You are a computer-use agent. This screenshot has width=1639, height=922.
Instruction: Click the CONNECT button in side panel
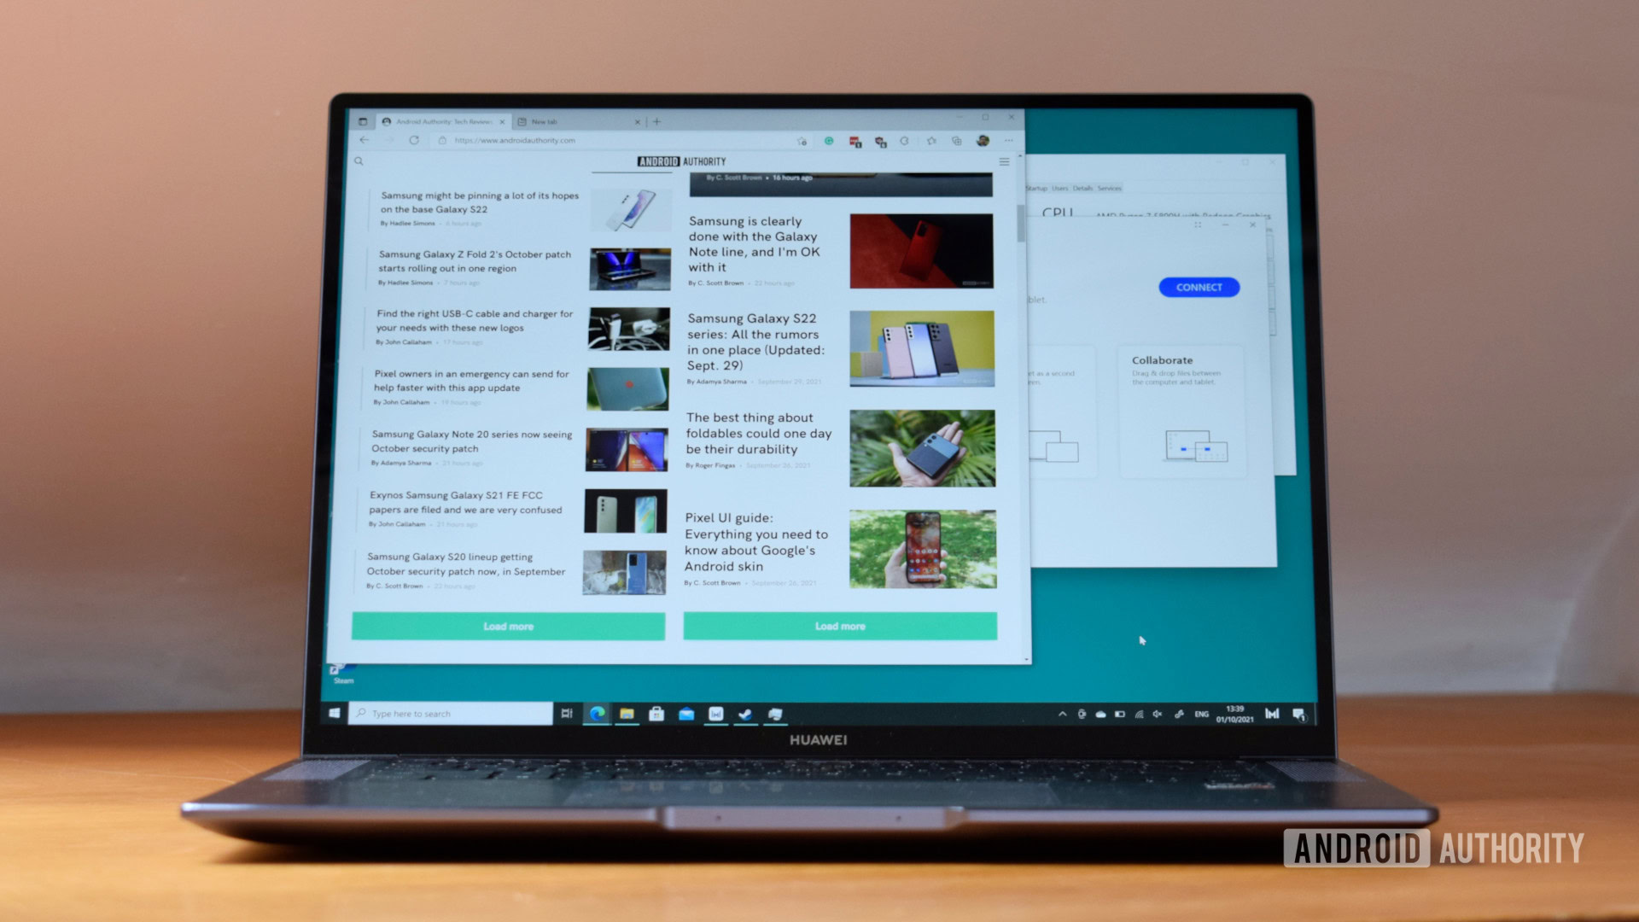(1197, 287)
